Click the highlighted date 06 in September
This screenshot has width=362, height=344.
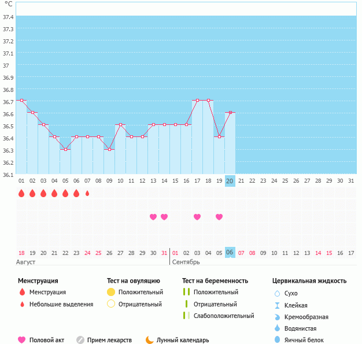click(230, 253)
